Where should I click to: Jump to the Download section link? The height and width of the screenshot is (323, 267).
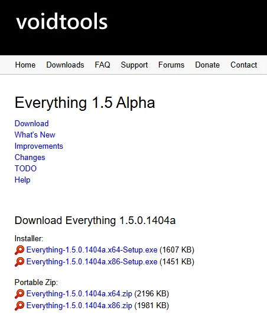32,124
